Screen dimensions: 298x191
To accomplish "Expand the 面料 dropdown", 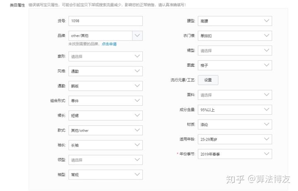I will [x=235, y=95].
